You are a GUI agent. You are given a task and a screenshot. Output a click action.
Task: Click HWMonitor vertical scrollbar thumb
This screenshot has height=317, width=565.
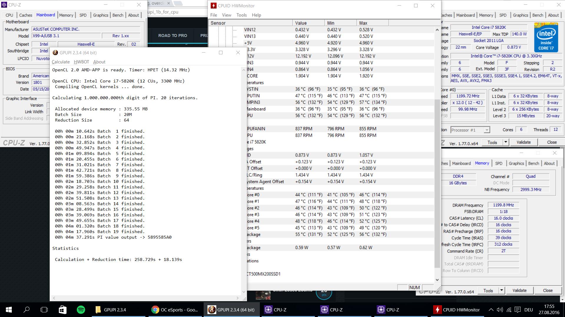tap(437, 183)
